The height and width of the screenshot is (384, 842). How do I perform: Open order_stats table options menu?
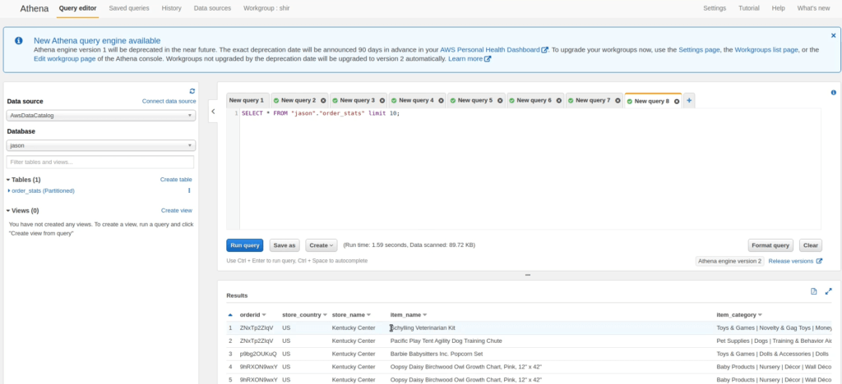[189, 190]
